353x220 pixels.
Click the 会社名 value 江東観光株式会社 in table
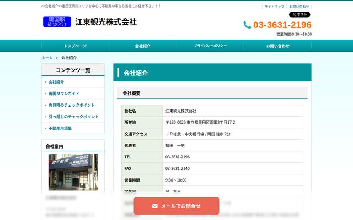[x=181, y=111]
